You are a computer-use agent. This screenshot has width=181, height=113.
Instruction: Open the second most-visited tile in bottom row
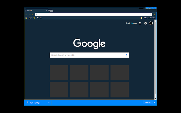pos(79,90)
